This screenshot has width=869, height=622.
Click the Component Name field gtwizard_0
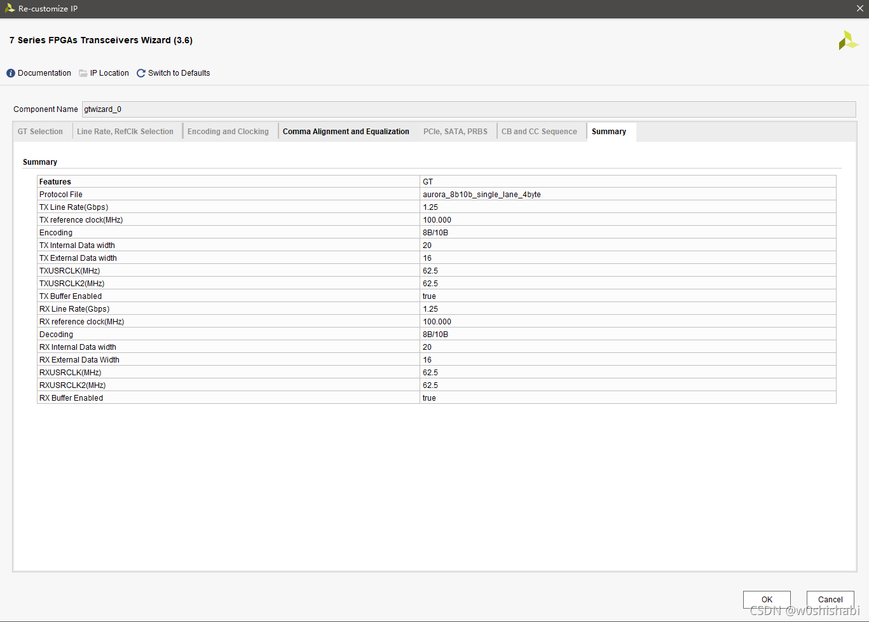[469, 109]
